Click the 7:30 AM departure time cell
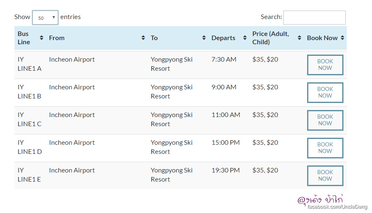 pos(224,60)
